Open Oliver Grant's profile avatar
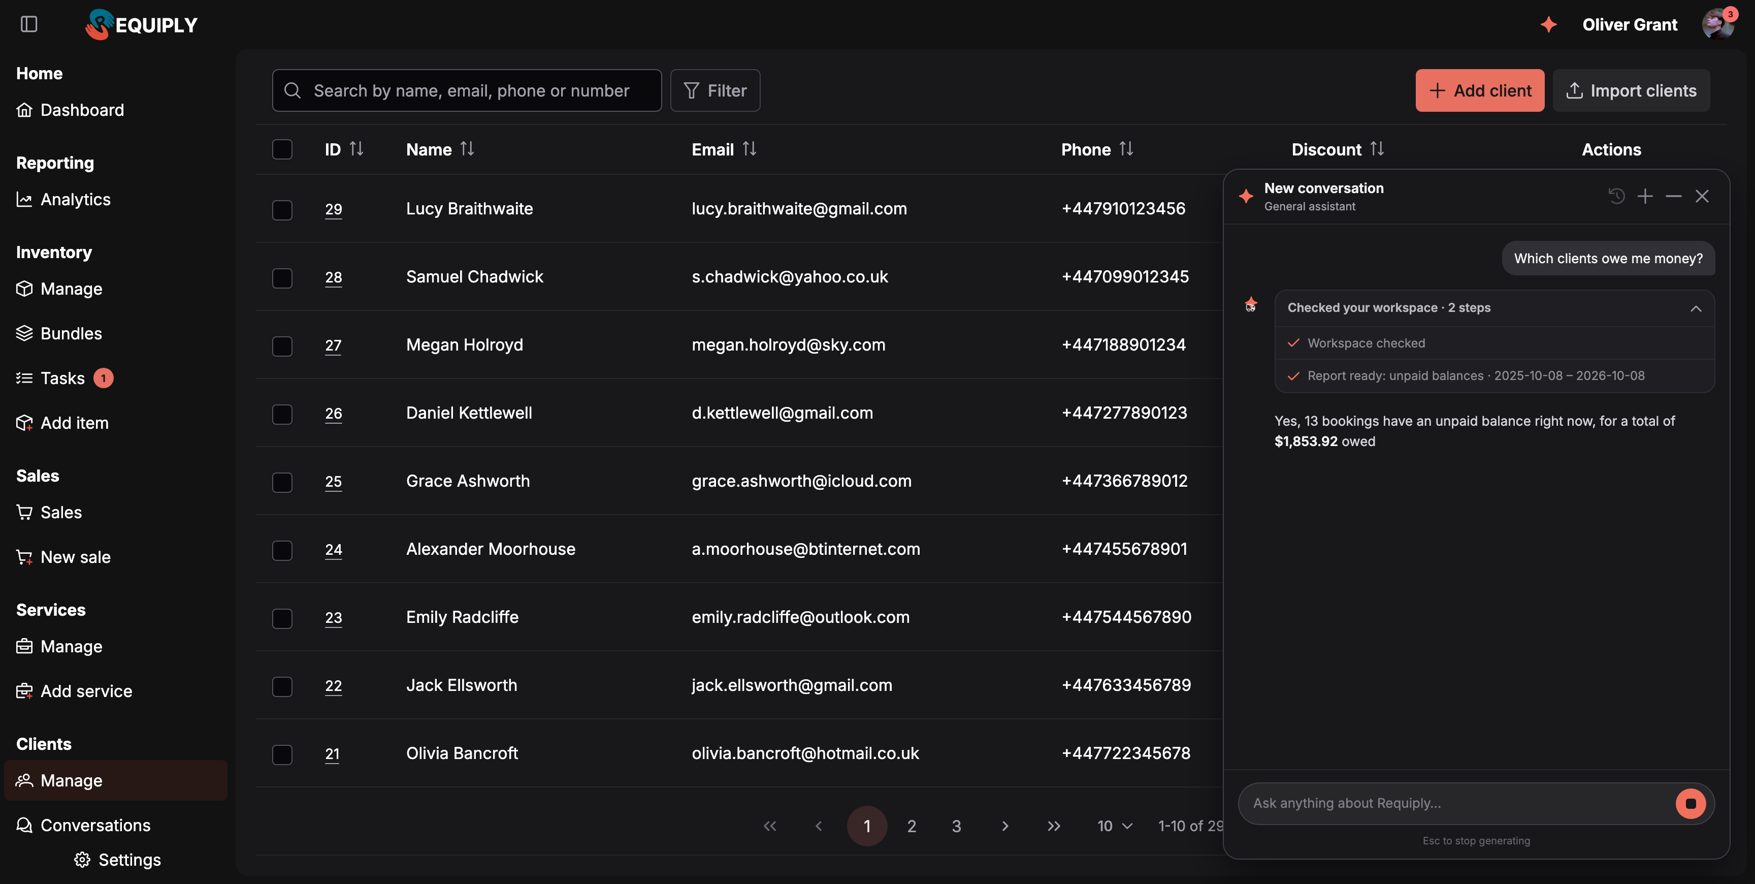The image size is (1755, 884). click(x=1717, y=24)
